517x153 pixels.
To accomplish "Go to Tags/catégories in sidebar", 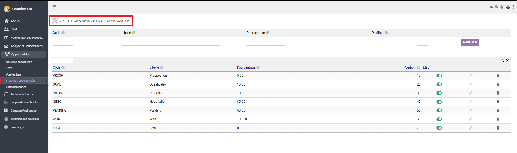I will coord(16,87).
